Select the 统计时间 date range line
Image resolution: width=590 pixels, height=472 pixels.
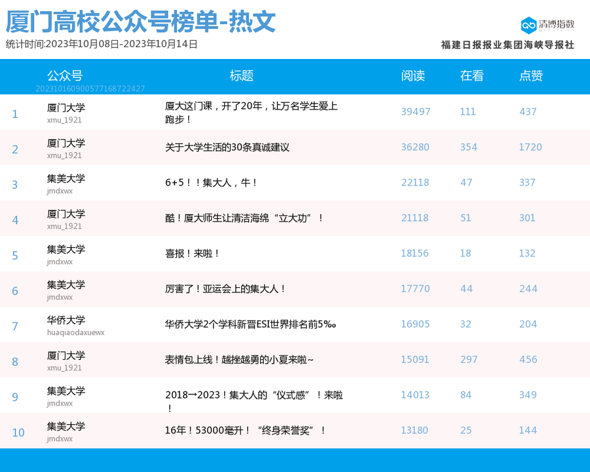(x=102, y=44)
